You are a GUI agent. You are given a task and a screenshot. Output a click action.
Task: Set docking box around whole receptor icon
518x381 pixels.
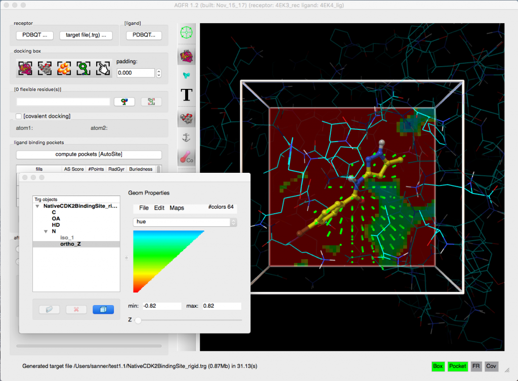(25, 69)
